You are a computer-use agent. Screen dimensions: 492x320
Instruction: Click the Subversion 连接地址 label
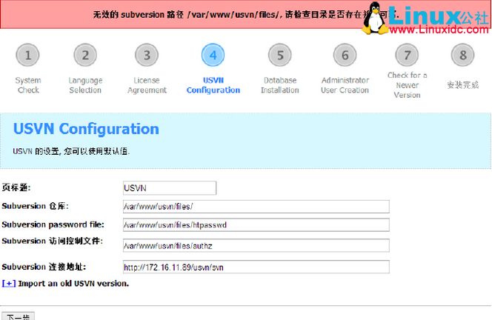tap(44, 267)
